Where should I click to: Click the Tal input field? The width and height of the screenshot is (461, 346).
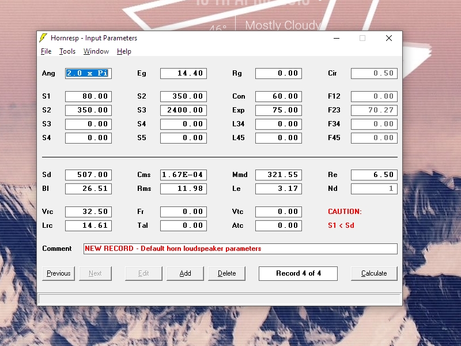tap(183, 225)
